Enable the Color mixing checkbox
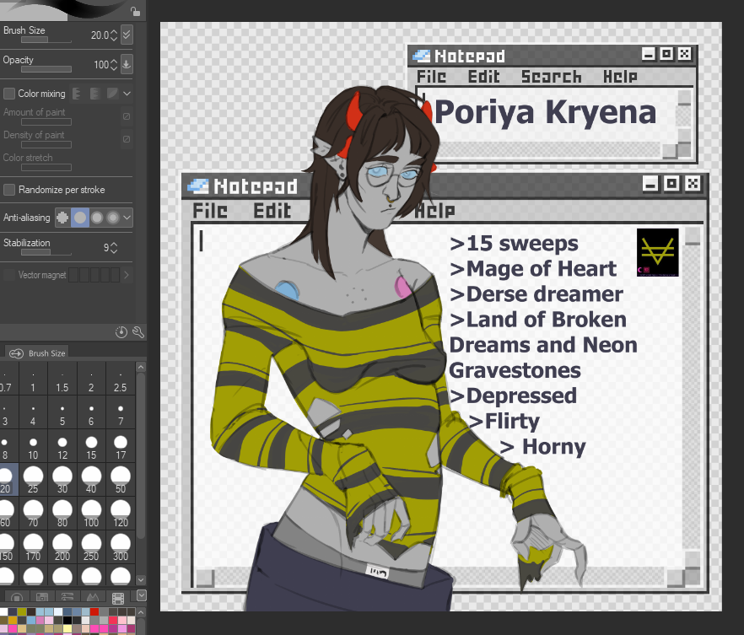The height and width of the screenshot is (635, 744). click(x=9, y=94)
